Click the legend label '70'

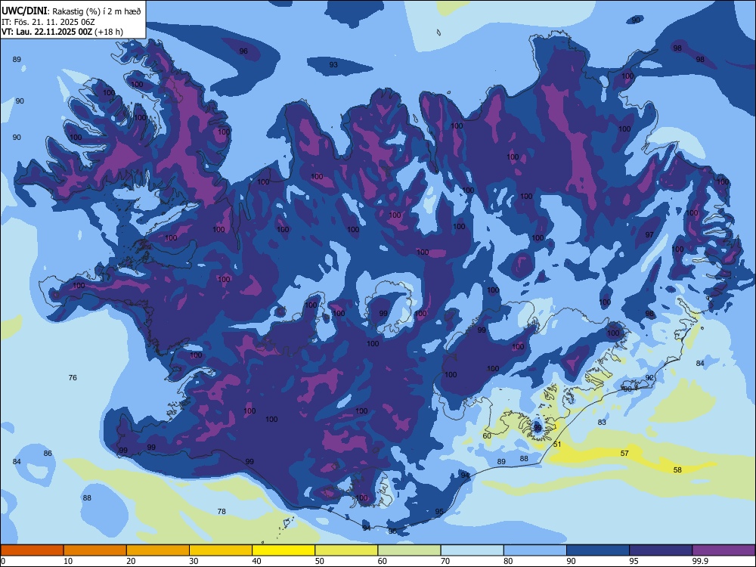tap(445, 561)
